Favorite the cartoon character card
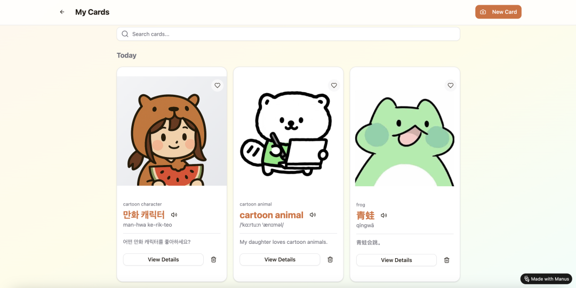Viewport: 576px width, 288px height. (217, 85)
